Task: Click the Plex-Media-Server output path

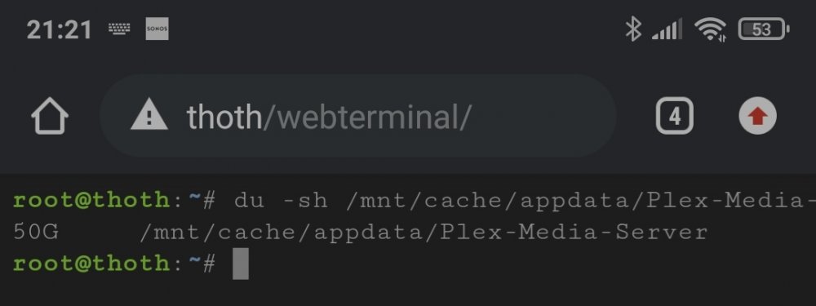Action: point(424,232)
